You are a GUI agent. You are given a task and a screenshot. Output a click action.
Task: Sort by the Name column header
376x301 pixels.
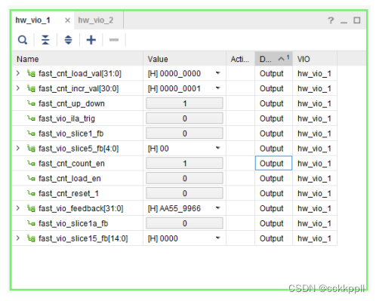tap(78, 59)
